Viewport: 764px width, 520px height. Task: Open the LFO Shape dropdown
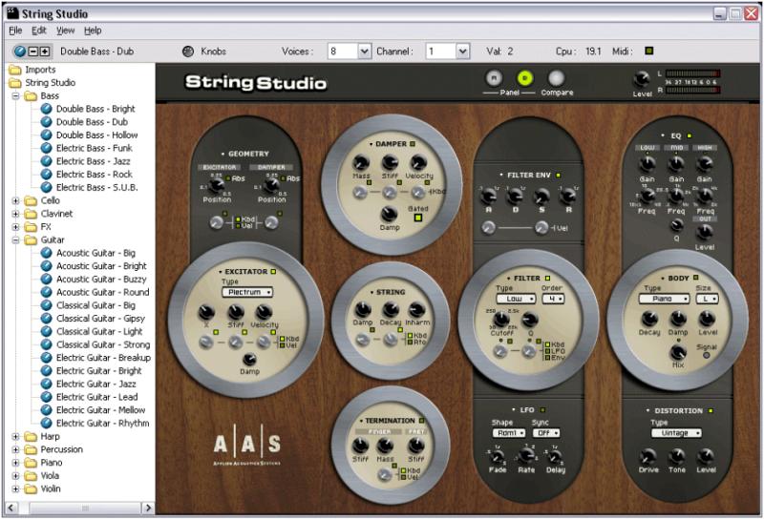(x=509, y=433)
